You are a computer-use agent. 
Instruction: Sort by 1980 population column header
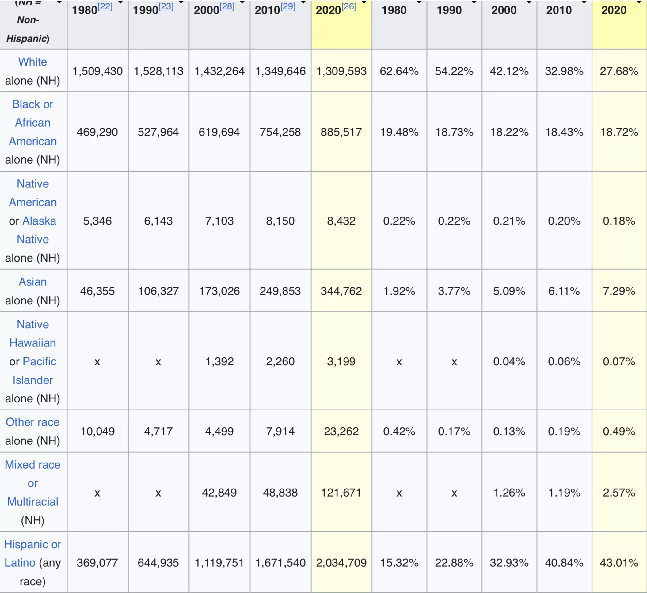(97, 25)
